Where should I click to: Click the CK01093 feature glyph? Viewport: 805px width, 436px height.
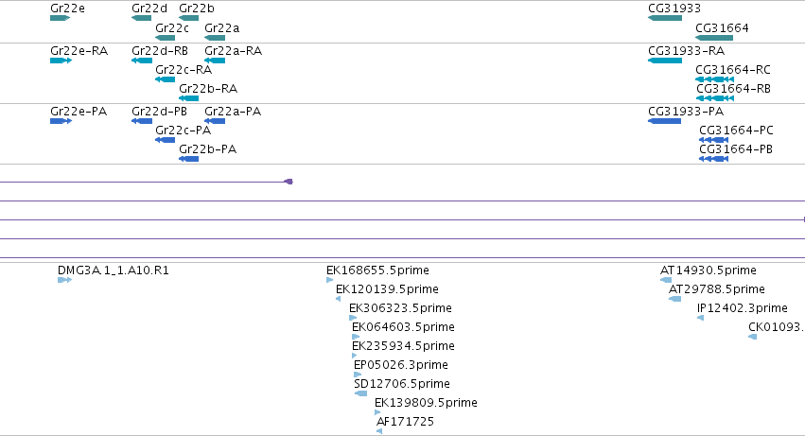[x=753, y=337]
